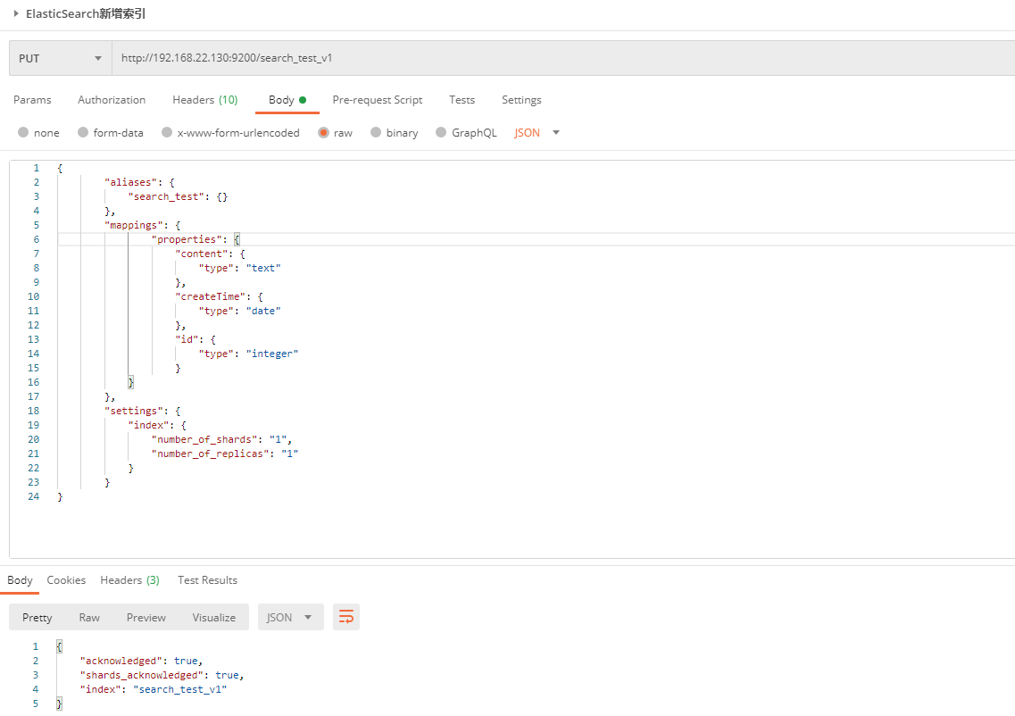Click the "id" field key
This screenshot has height=716, width=1015.
coord(187,339)
